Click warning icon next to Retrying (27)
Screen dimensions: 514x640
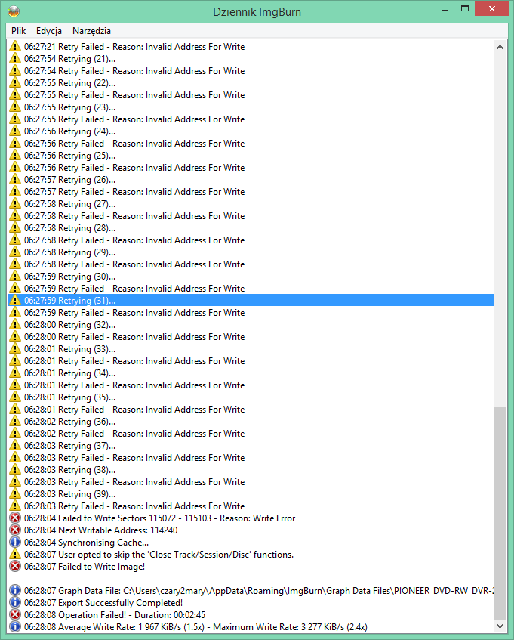[14, 204]
